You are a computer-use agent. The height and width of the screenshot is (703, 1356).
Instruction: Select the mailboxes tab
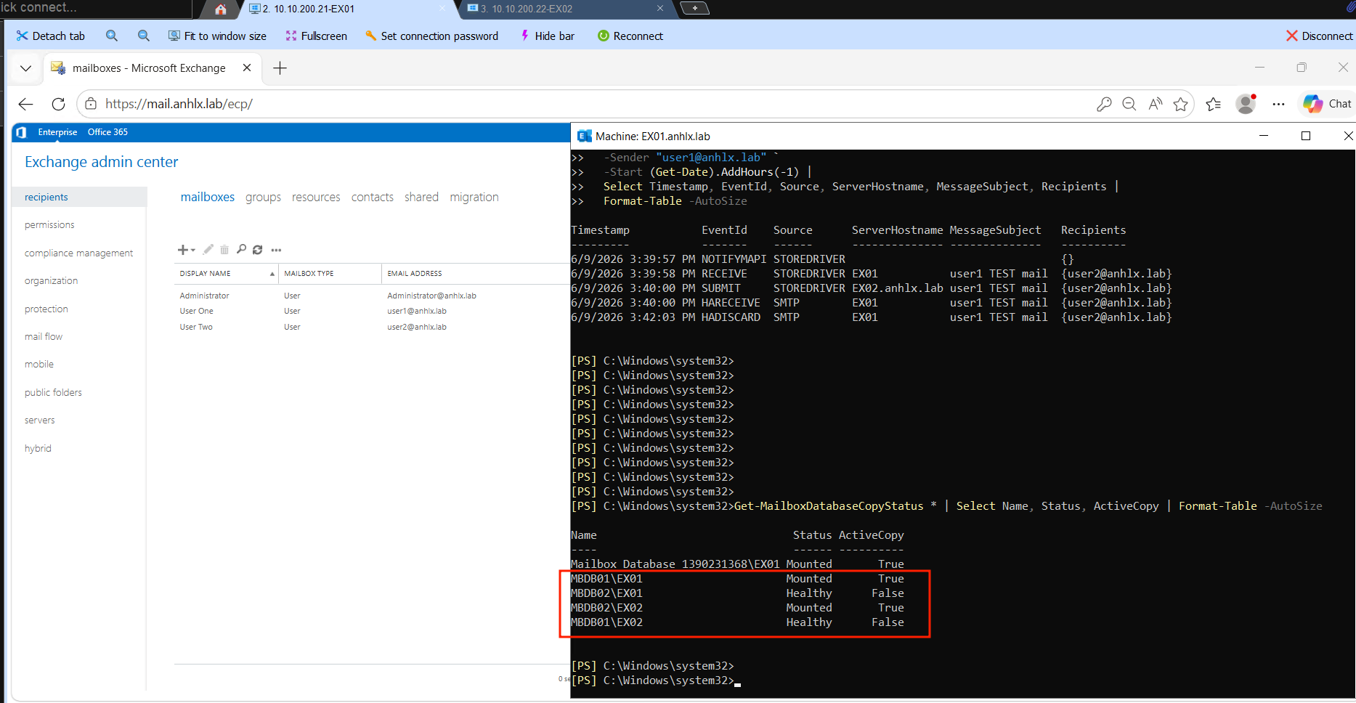click(x=208, y=197)
